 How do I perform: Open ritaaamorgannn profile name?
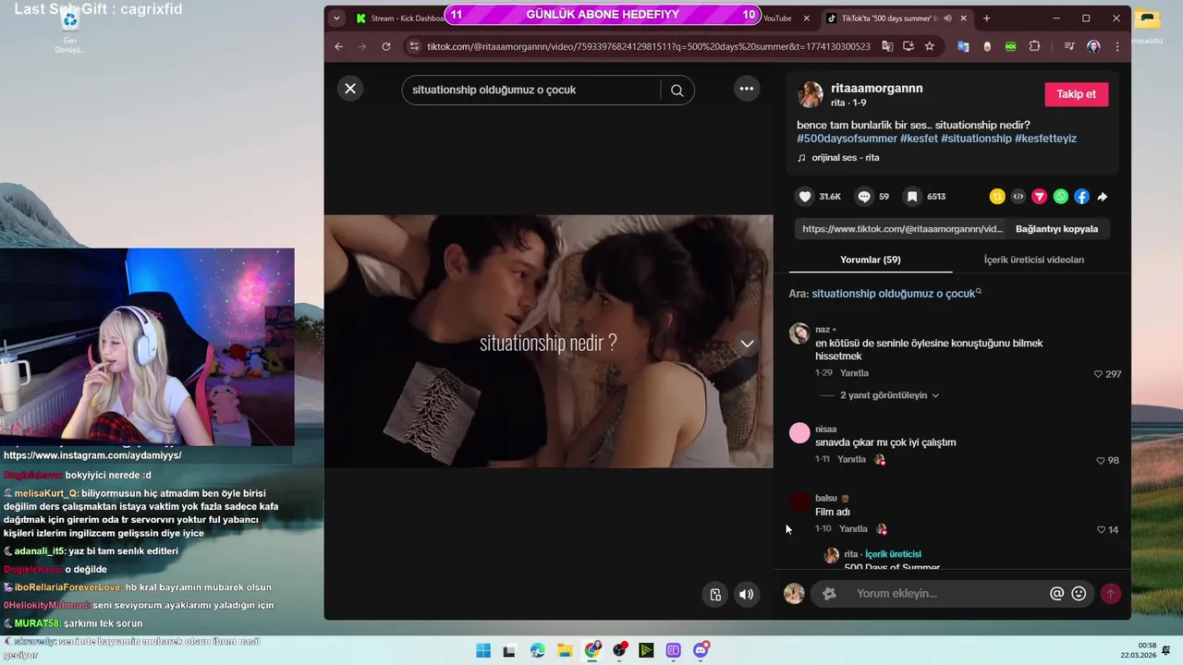[x=876, y=89]
